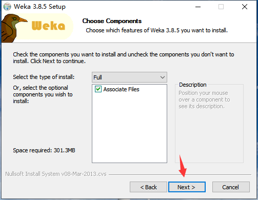This screenshot has height=200, width=258.
Task: Click the Description panel area
Action: tap(209, 123)
